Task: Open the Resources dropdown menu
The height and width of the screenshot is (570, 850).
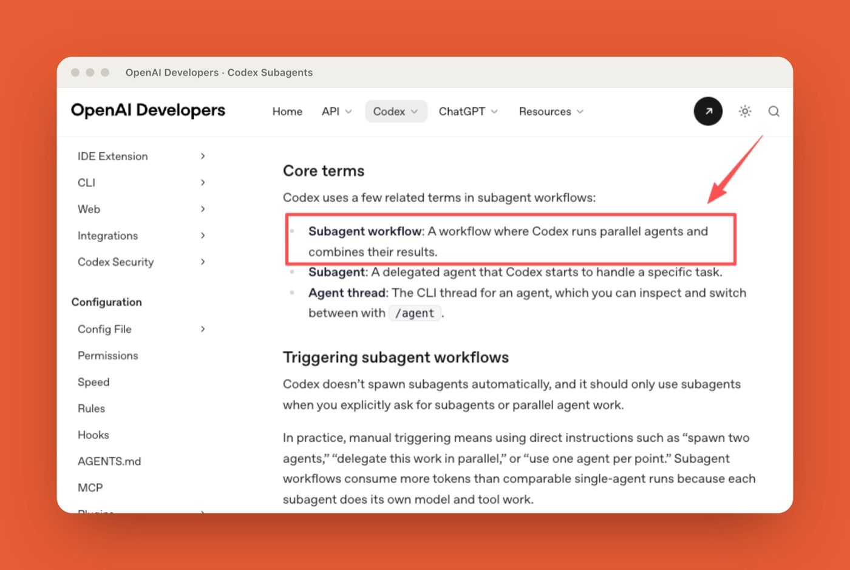Action: 551,112
